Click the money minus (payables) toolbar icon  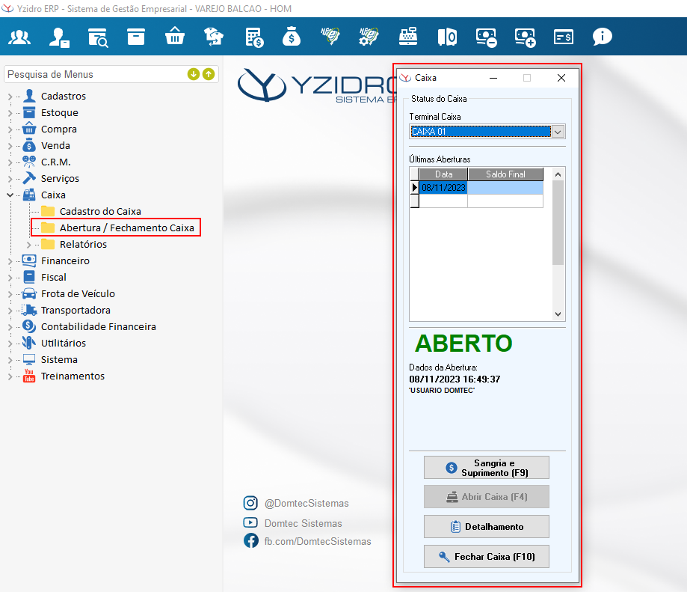tap(486, 37)
